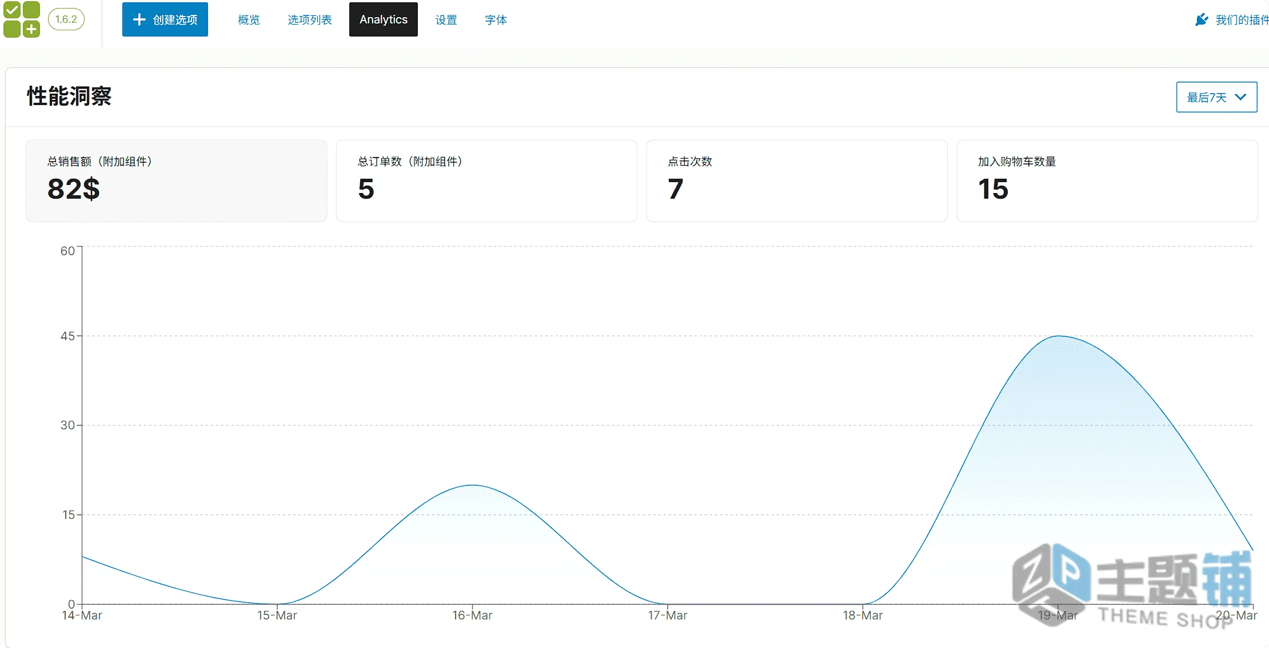Click the 性能洞察 heading
This screenshot has height=648, width=1269.
click(x=69, y=96)
